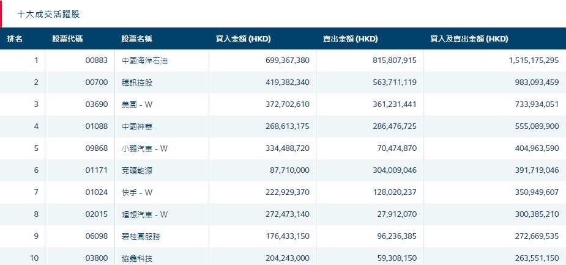The height and width of the screenshot is (265, 566).
Task: Select stock name 快手 - W
Action: 137,192
